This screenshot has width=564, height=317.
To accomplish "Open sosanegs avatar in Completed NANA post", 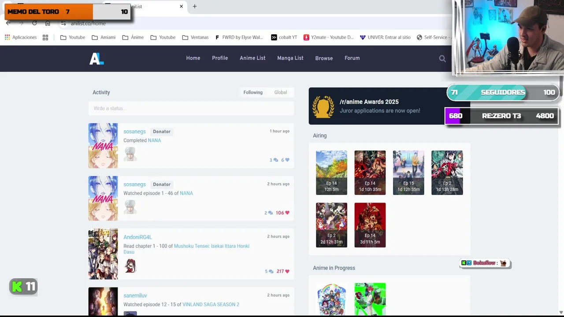I will pos(130,154).
